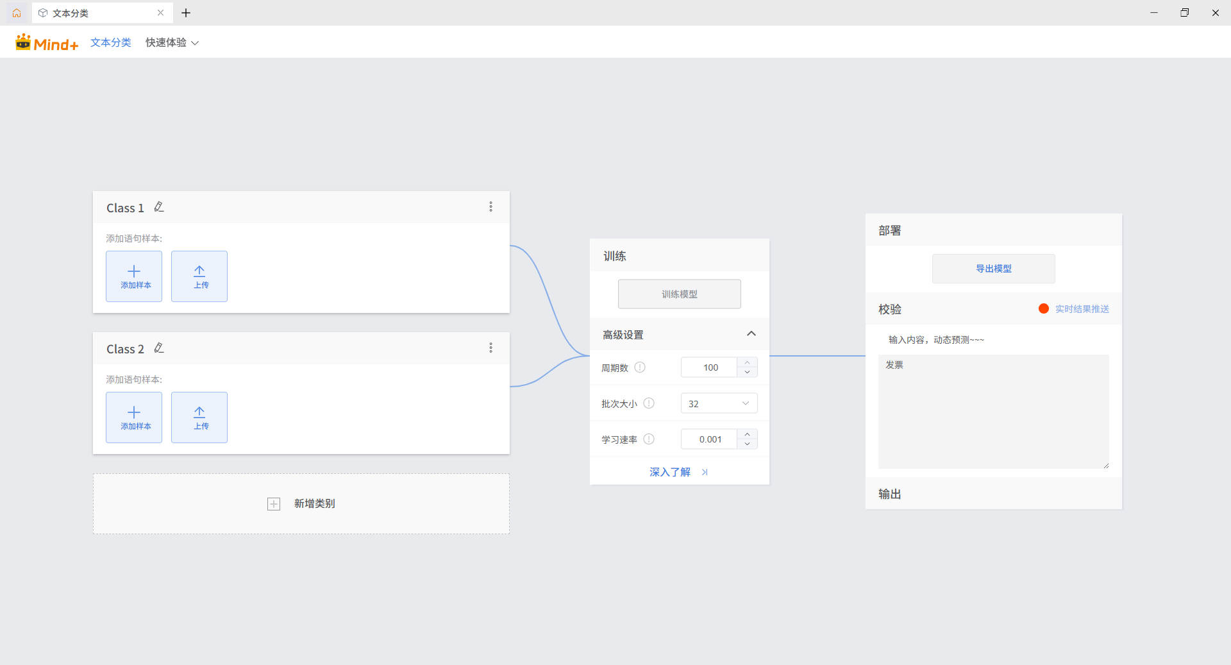Click the info icon next to 学习速率
Viewport: 1231px width, 665px height.
[x=649, y=439]
